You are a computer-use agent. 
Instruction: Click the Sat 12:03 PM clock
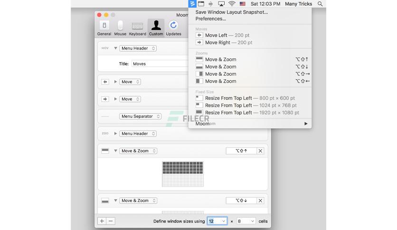(265, 4)
